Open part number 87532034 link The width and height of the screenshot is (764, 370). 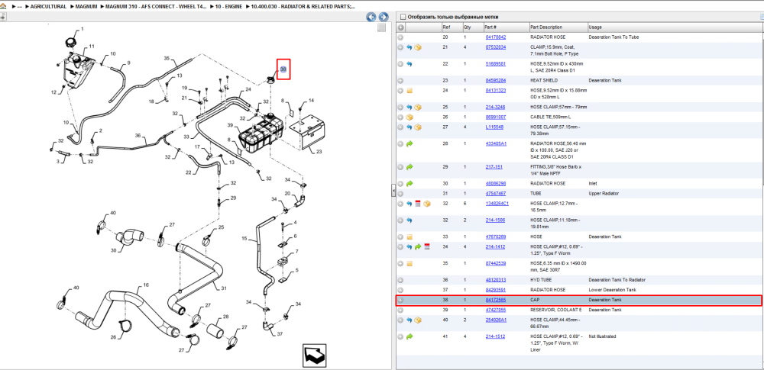pyautogui.click(x=496, y=47)
